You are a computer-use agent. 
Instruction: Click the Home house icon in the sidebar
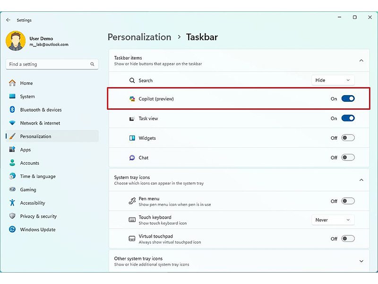tap(12, 83)
